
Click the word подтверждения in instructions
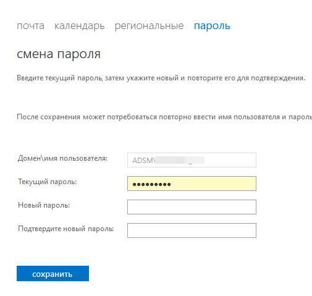point(278,78)
